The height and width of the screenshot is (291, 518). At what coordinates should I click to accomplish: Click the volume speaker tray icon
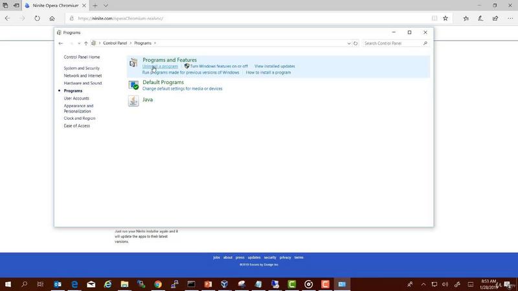445,284
